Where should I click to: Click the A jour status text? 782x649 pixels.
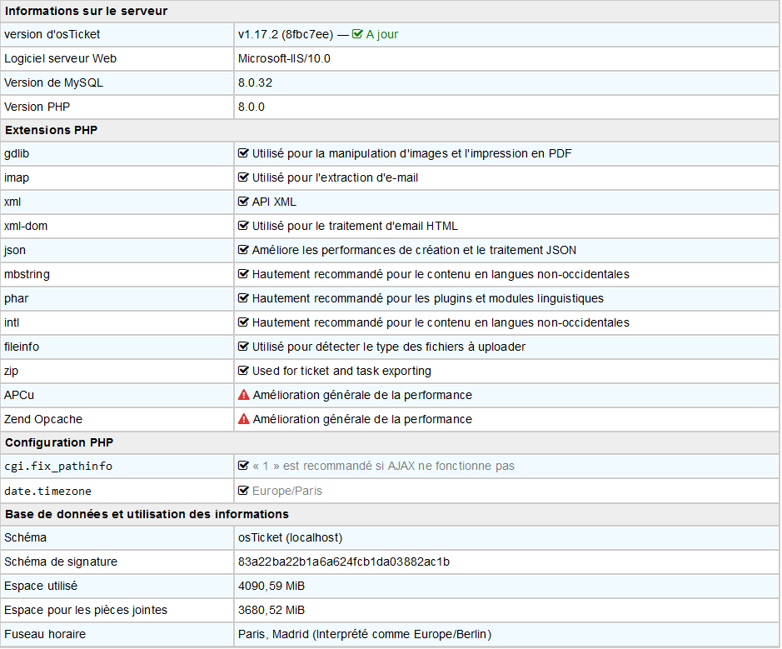382,34
